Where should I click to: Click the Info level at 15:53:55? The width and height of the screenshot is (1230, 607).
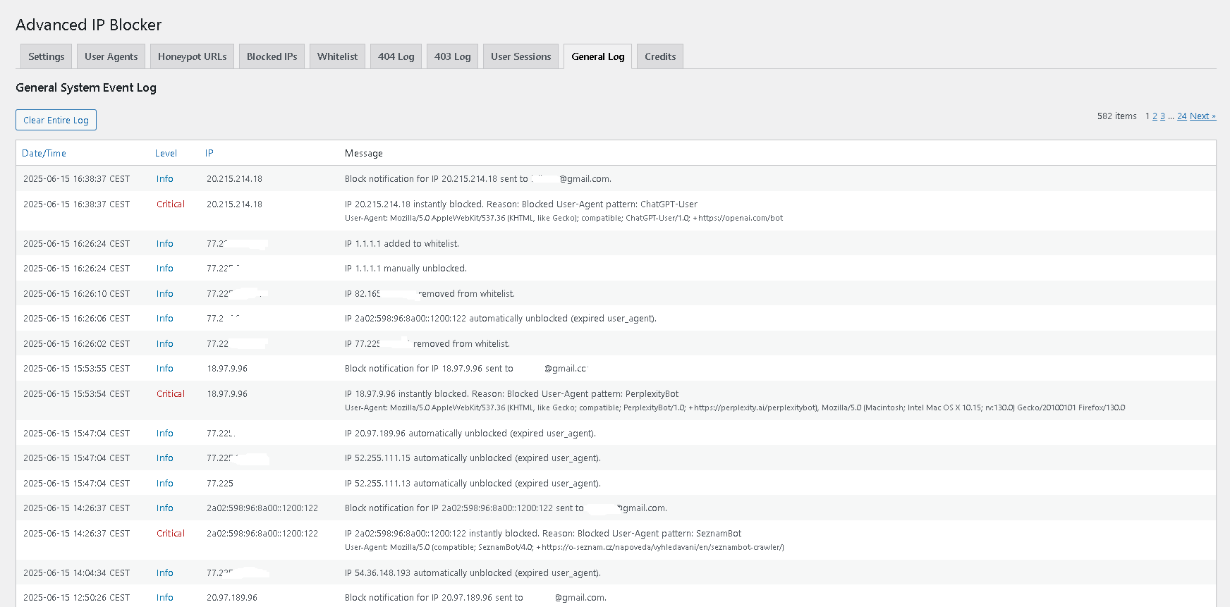pyautogui.click(x=165, y=369)
